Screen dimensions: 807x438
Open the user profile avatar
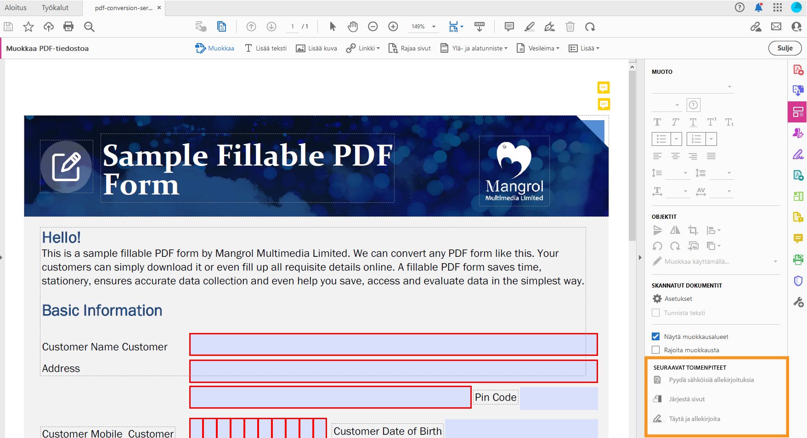(x=796, y=7)
